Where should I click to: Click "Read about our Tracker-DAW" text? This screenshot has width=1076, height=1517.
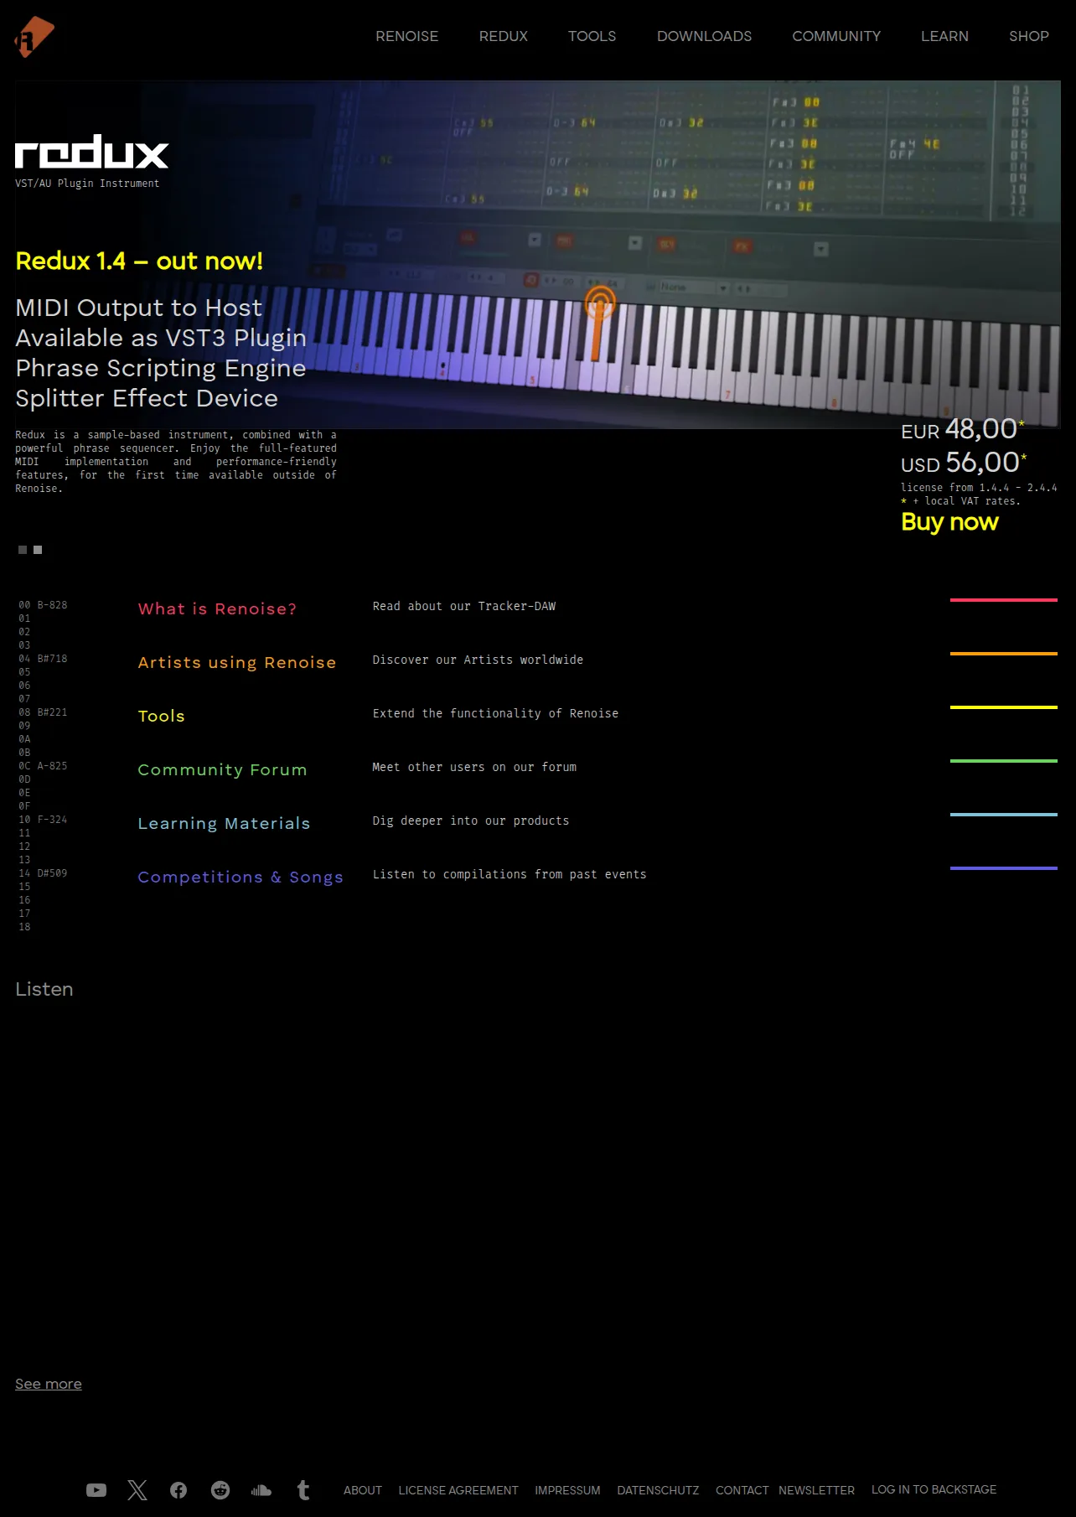tap(464, 606)
